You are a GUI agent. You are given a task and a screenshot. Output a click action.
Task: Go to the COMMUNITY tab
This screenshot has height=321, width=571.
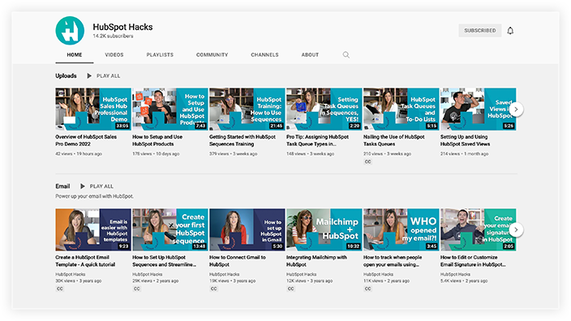point(212,54)
